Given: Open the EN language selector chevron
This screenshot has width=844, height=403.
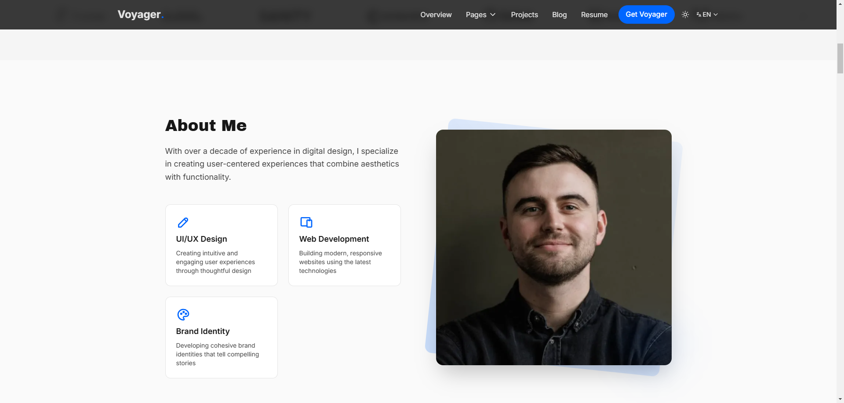Looking at the screenshot, I should [x=716, y=15].
